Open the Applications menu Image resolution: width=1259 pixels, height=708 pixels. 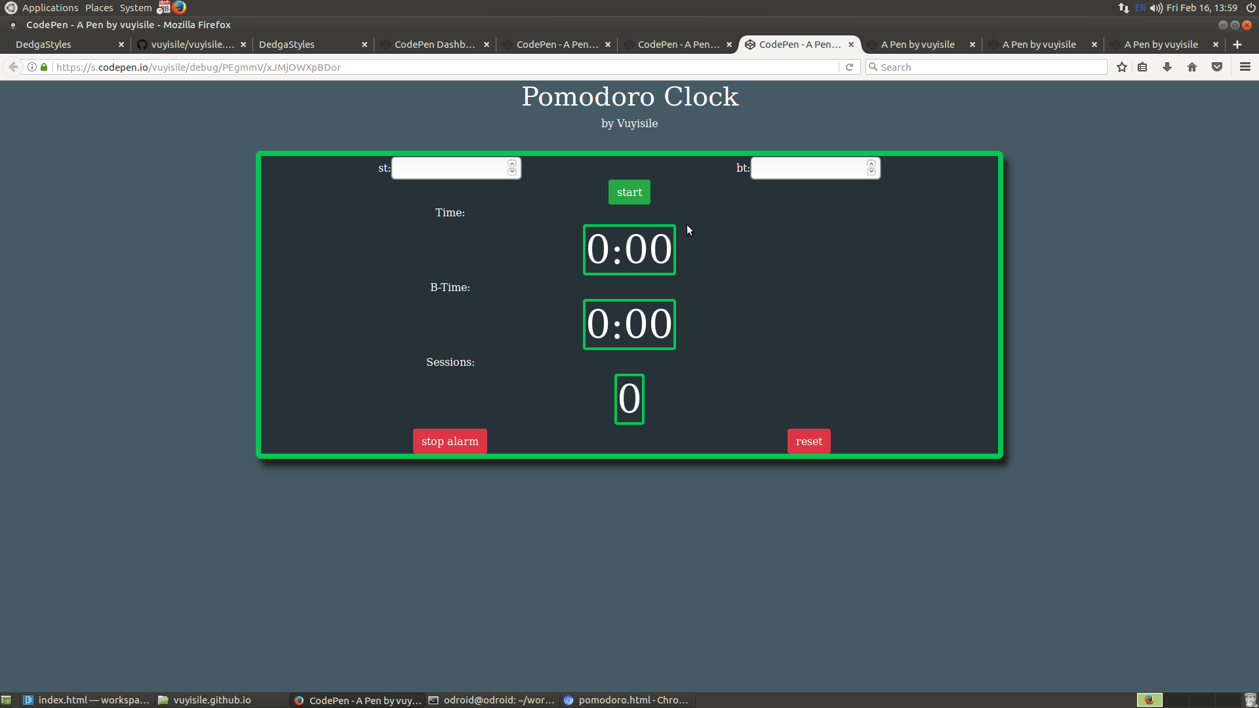point(50,8)
